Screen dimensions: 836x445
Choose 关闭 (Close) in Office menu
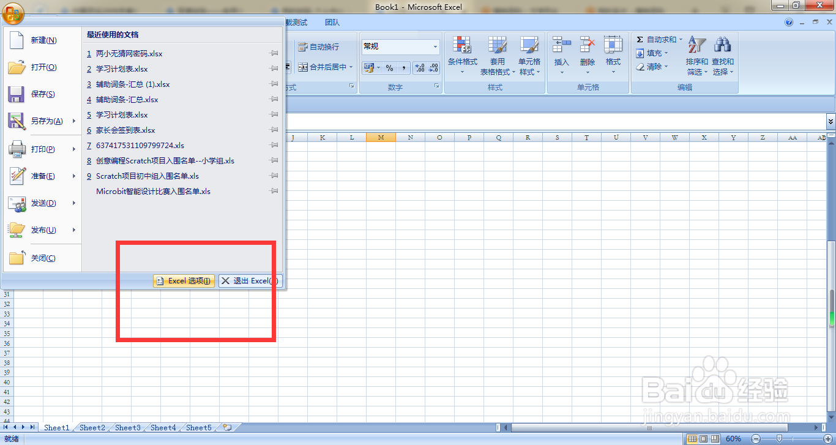42,258
